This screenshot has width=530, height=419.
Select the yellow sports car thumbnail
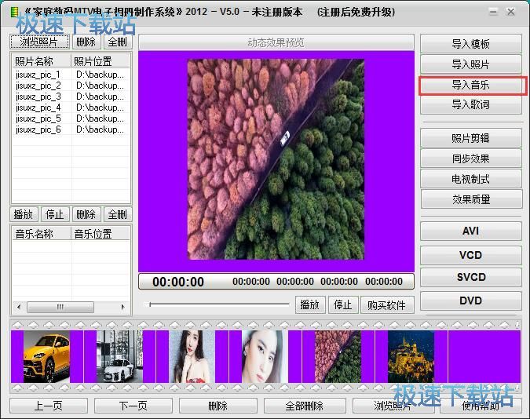[x=46, y=356]
